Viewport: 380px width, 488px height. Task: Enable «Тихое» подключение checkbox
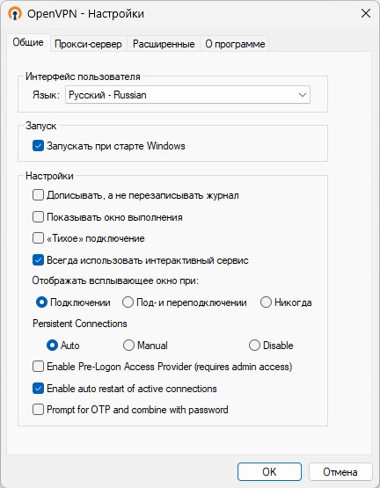tap(38, 238)
